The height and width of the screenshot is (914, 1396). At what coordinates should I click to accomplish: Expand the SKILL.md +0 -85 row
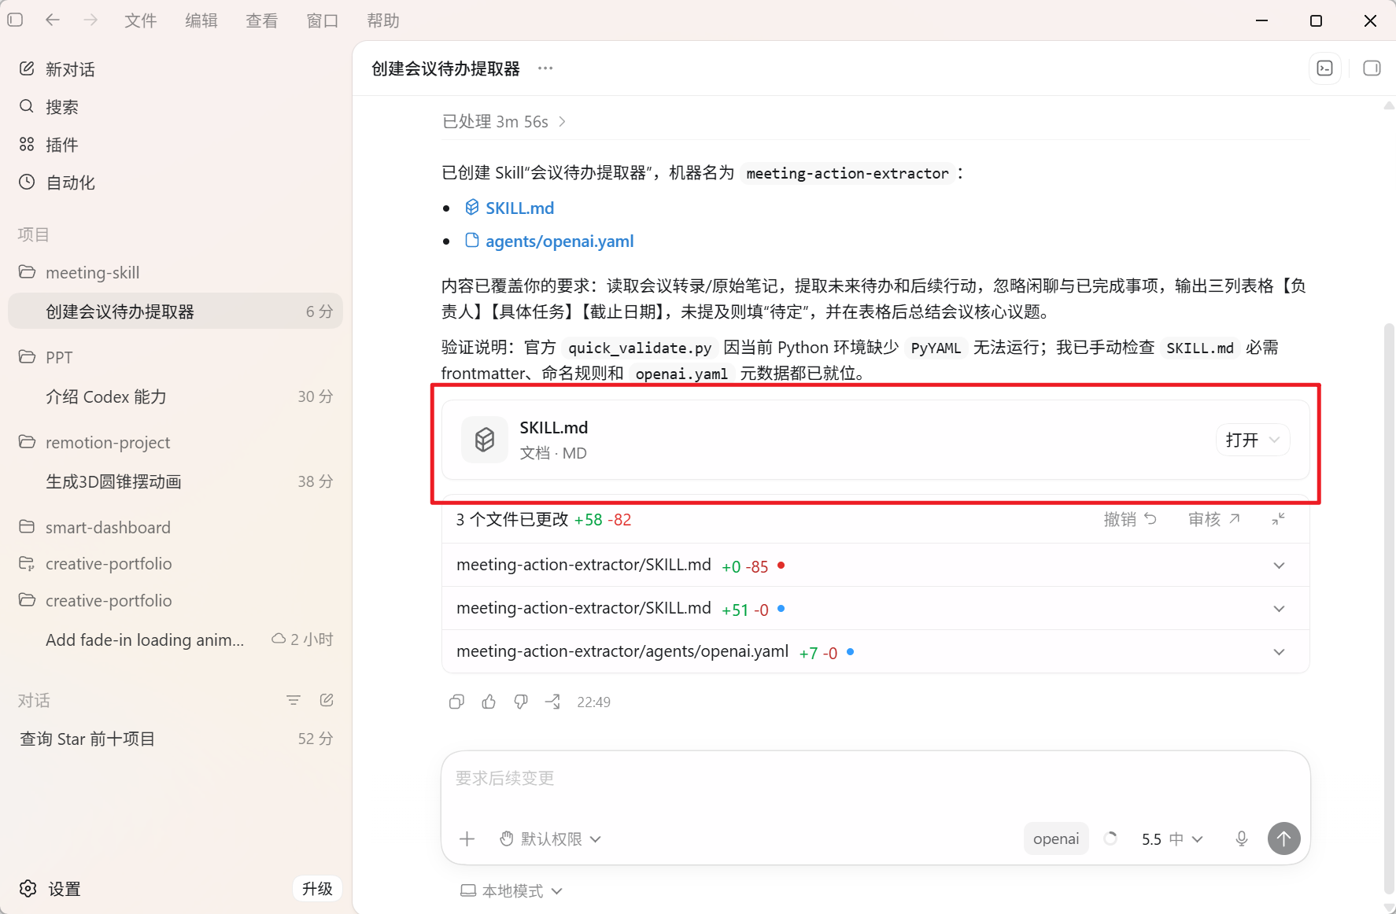click(875, 566)
